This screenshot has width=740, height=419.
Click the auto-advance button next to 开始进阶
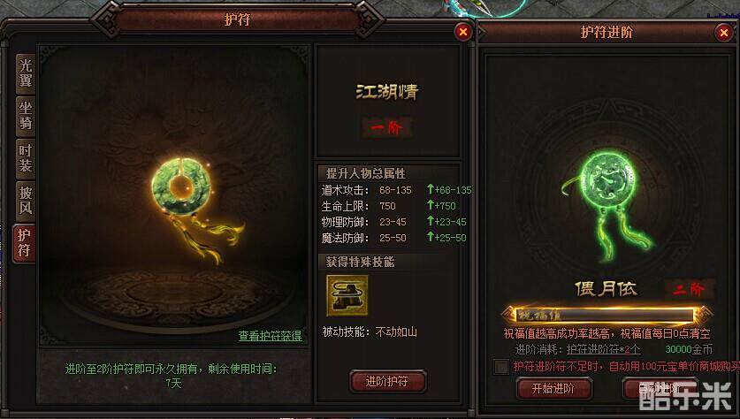[660, 388]
